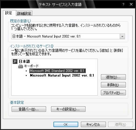Image resolution: width=136 pixels, height=130 pixels.
Task: Click the 基本設定 group label
Action: (x=17, y=103)
